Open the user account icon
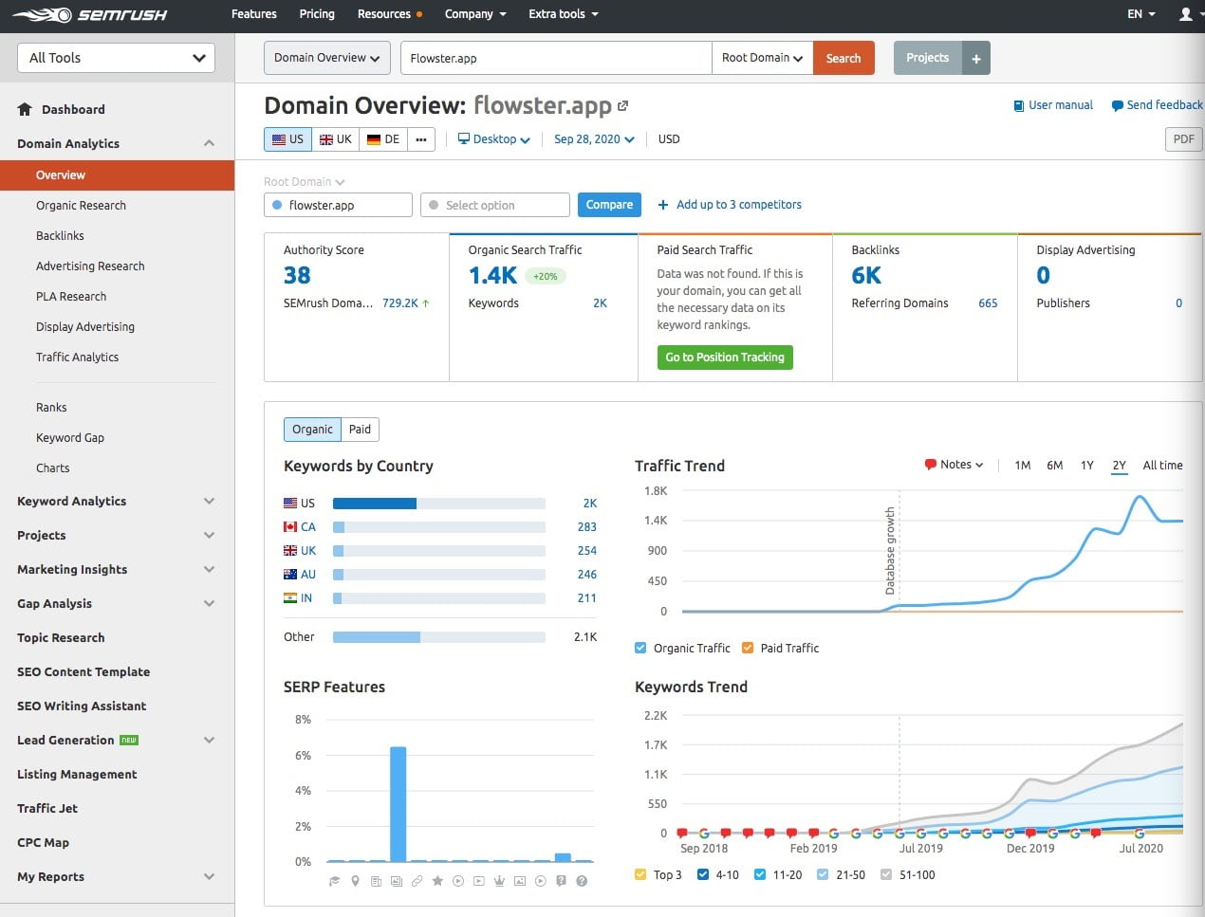The height and width of the screenshot is (917, 1205). point(1185,14)
